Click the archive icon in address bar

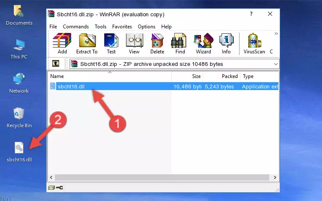pos(74,64)
